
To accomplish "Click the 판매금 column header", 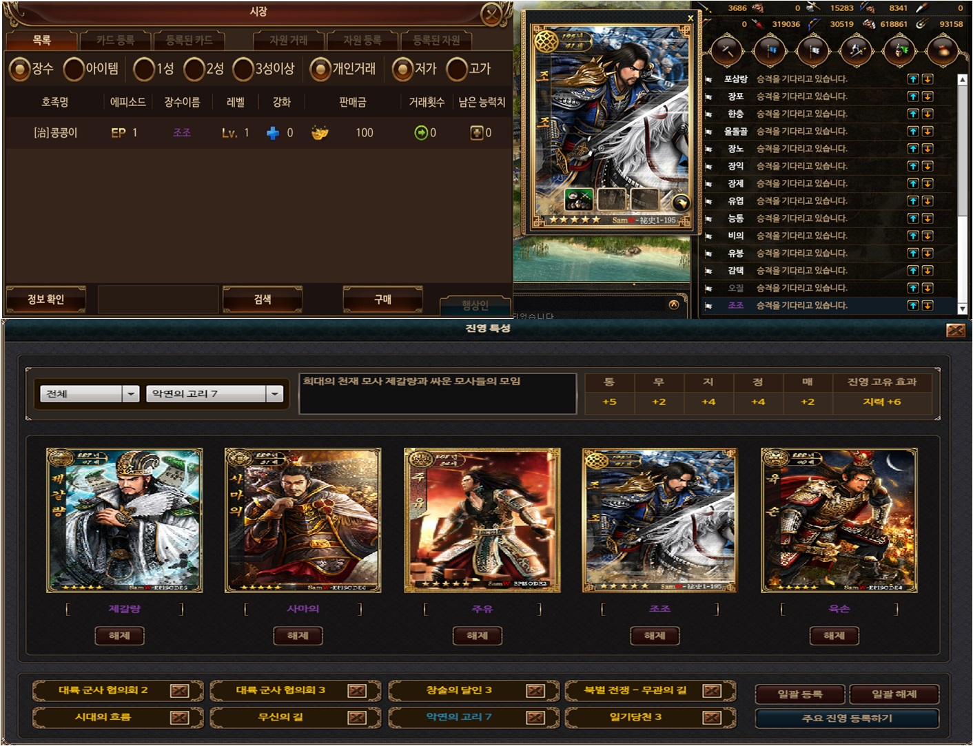I will [352, 102].
